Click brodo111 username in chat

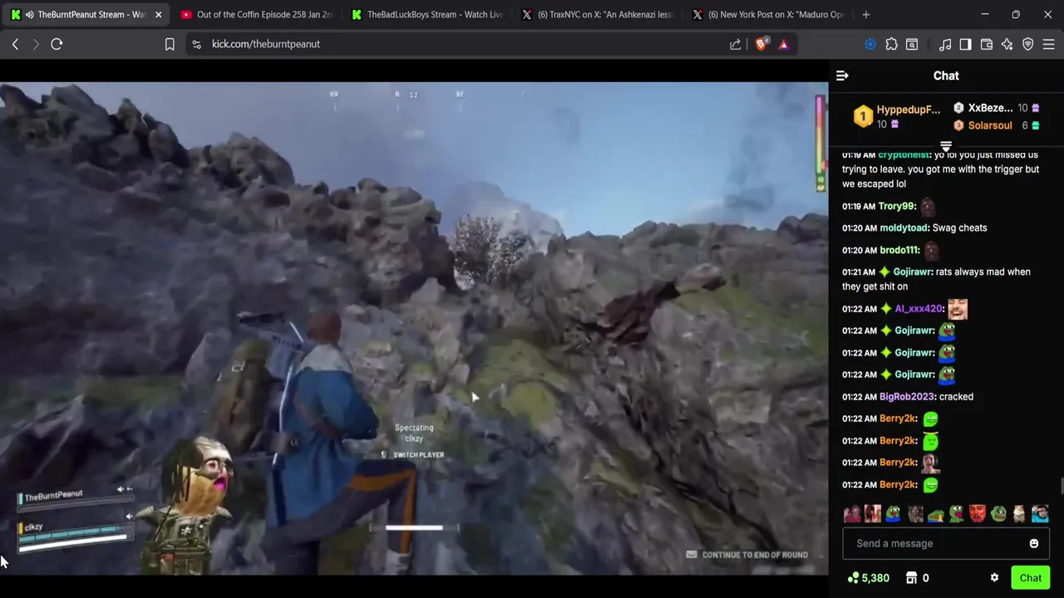click(899, 250)
